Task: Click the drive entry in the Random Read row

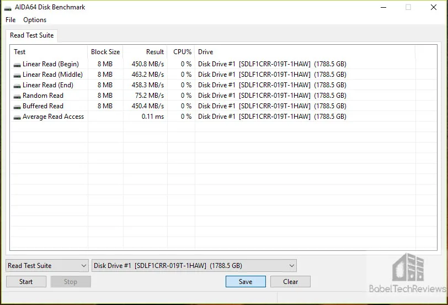Action: pyautogui.click(x=272, y=96)
